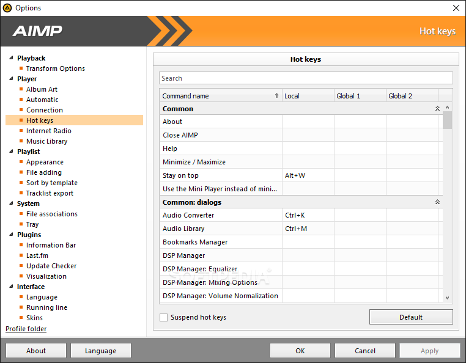The width and height of the screenshot is (466, 363).
Task: Click the Language button in the bottom bar
Action: (x=101, y=351)
